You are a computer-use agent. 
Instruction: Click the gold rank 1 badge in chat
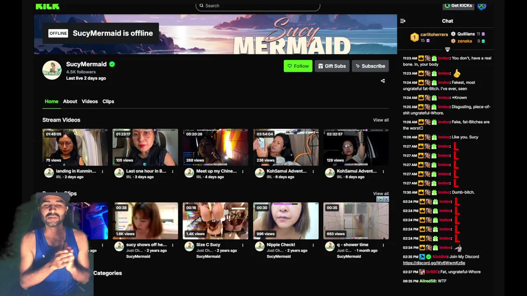(x=415, y=38)
